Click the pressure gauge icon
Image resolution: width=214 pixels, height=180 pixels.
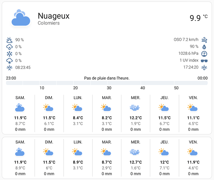coord(204,54)
